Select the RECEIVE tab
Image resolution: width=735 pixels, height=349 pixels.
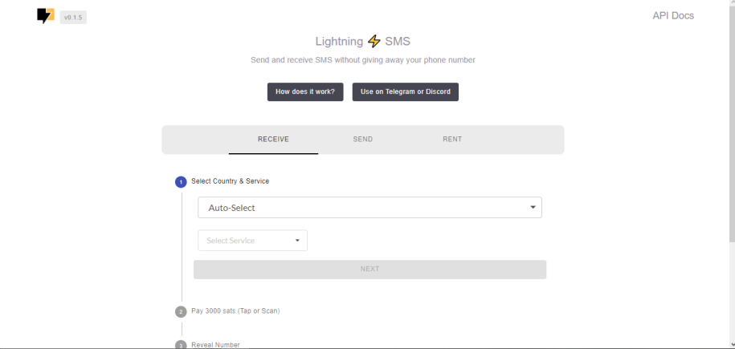[273, 139]
